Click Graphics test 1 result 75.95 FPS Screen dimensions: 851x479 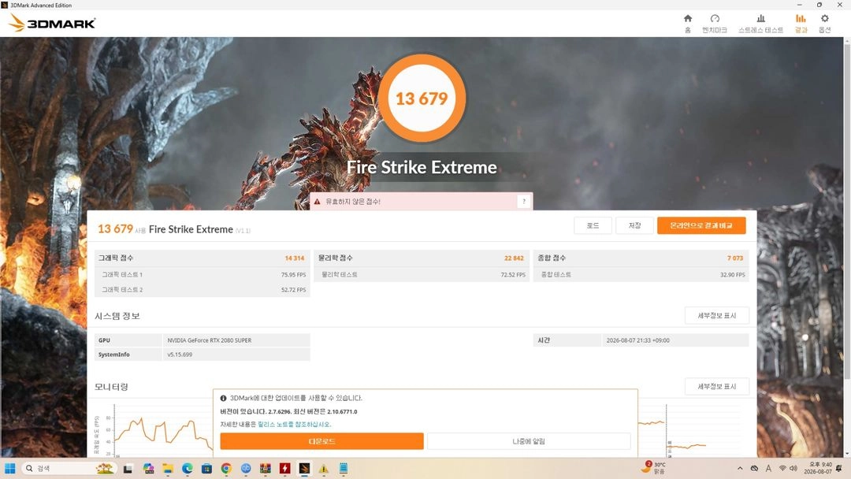(294, 274)
